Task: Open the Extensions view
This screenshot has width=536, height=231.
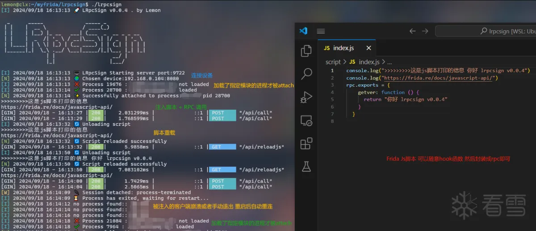Action: click(306, 143)
